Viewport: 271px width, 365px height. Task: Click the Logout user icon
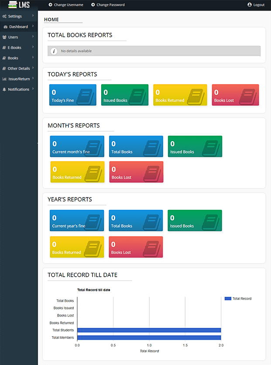(x=250, y=5)
